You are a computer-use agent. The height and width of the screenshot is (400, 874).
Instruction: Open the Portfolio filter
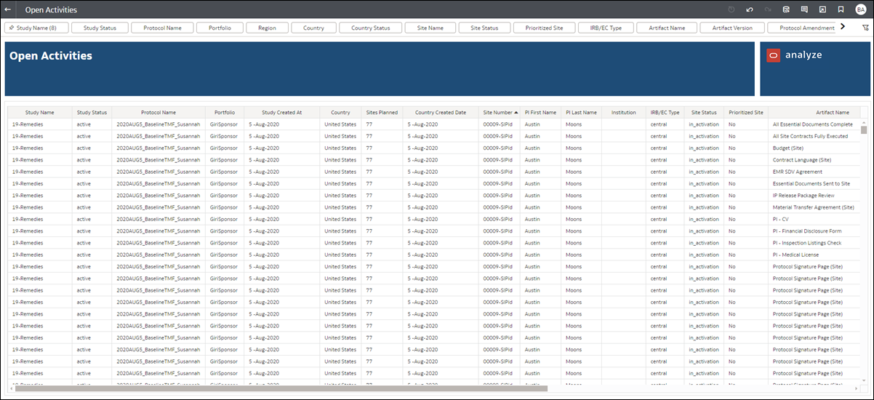(x=220, y=28)
